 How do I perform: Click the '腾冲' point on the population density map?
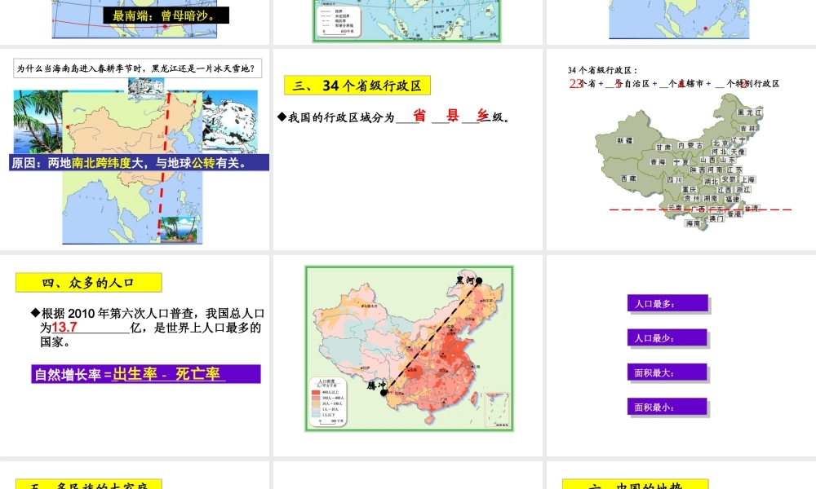point(384,392)
